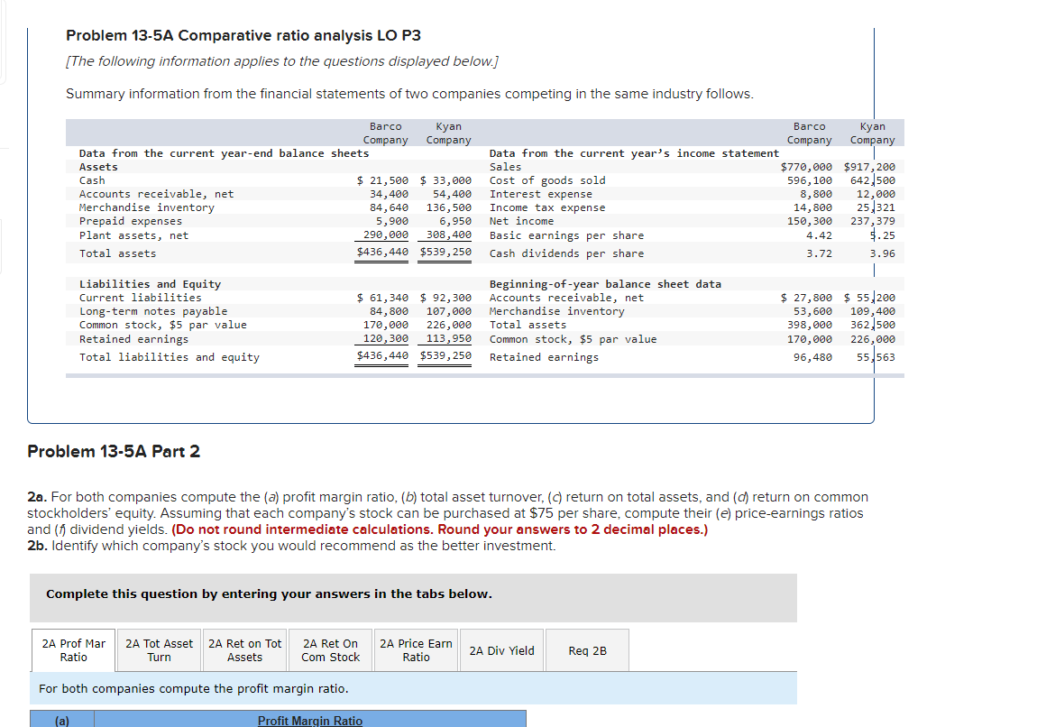Open the 2A Ret On Com Stock tab

pos(330,649)
